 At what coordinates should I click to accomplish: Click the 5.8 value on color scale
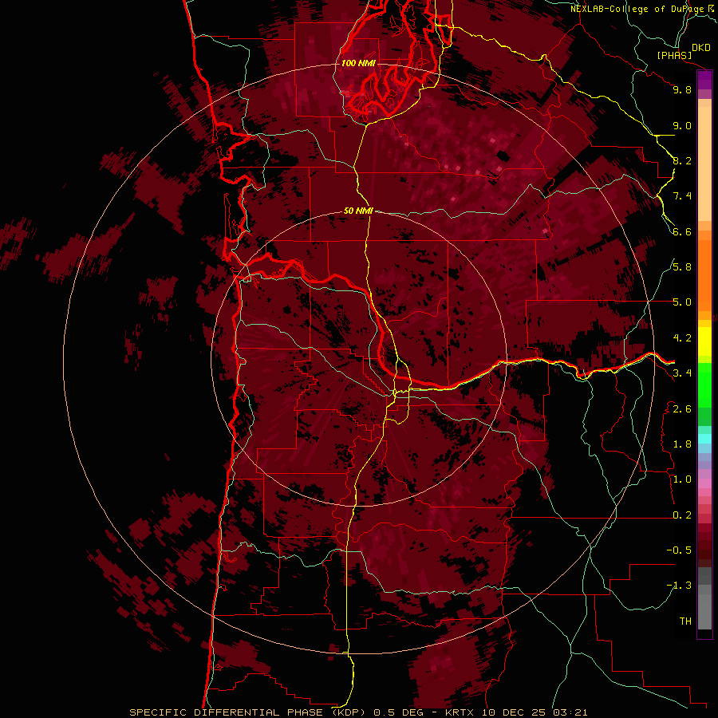[682, 267]
